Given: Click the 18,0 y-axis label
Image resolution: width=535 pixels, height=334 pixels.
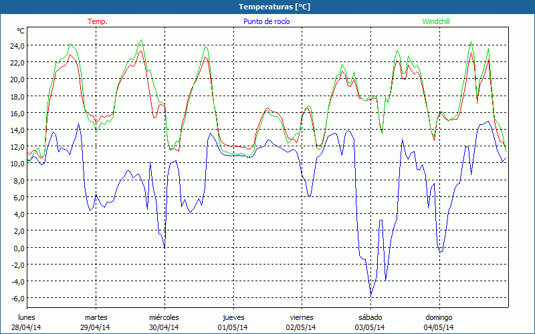Looking at the screenshot, I should [16, 96].
